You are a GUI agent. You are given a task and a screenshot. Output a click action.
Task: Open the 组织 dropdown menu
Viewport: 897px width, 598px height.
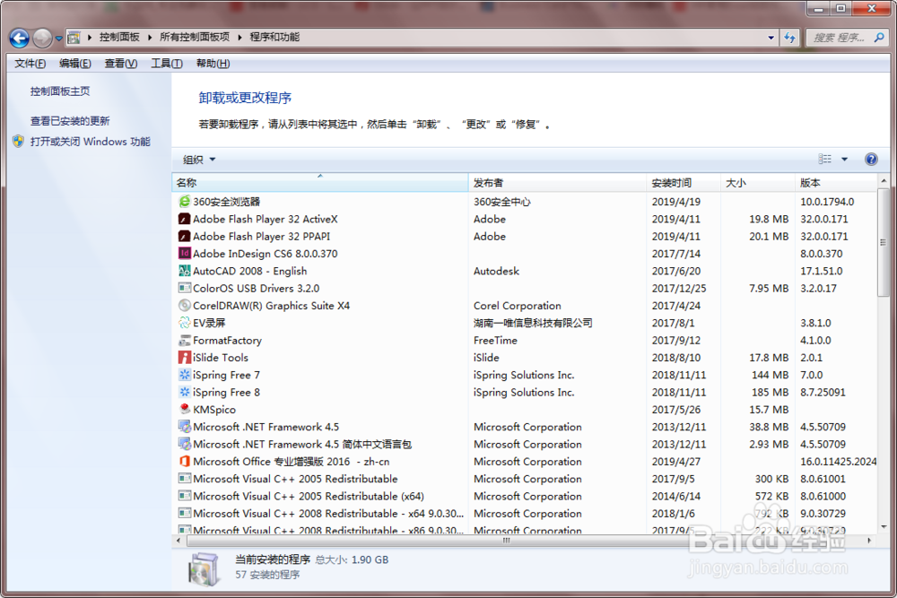point(198,160)
